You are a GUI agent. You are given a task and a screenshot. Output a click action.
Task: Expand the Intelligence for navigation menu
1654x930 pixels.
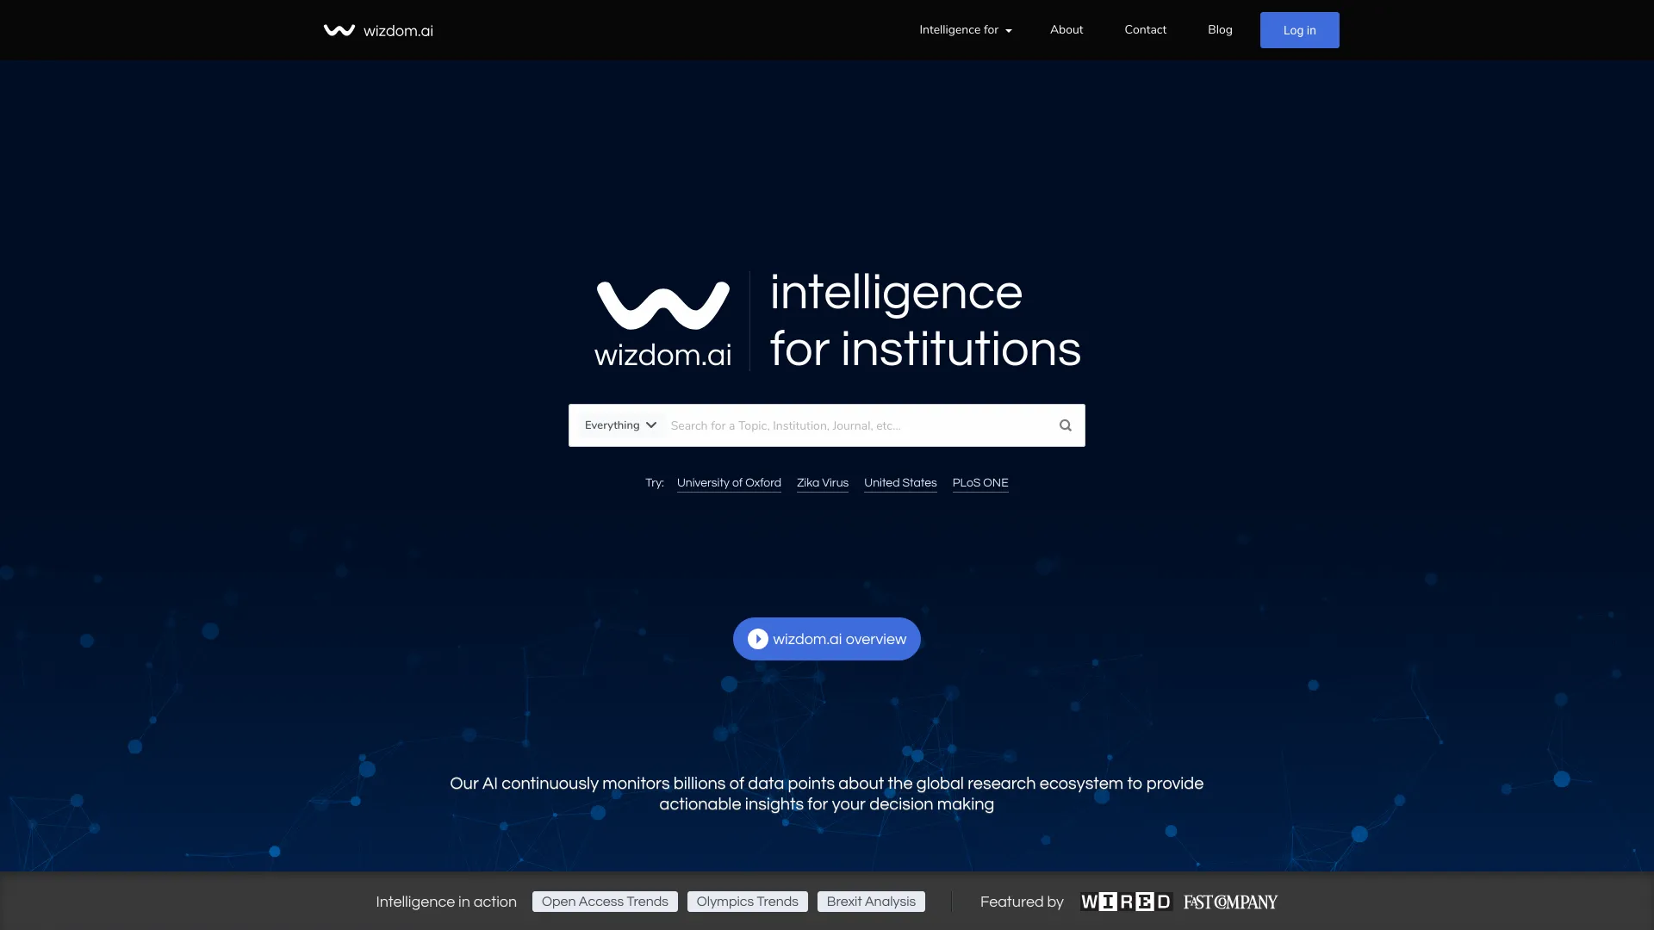click(966, 29)
